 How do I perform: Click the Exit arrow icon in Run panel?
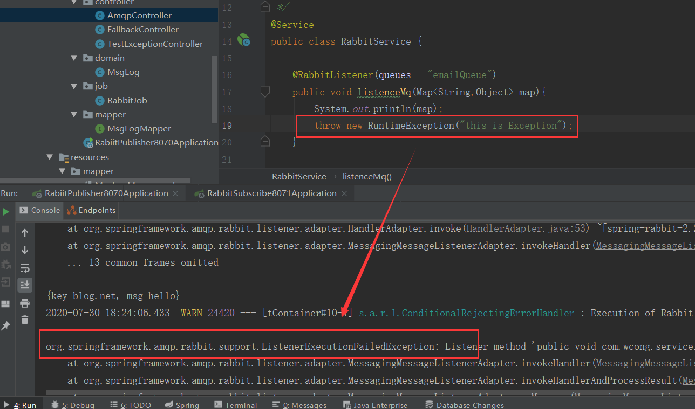5,282
